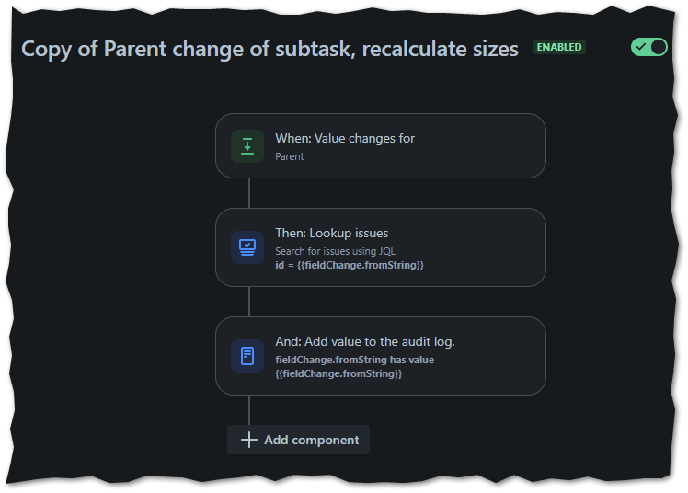Click the Add component button label
The height and width of the screenshot is (493, 688).
pos(311,440)
